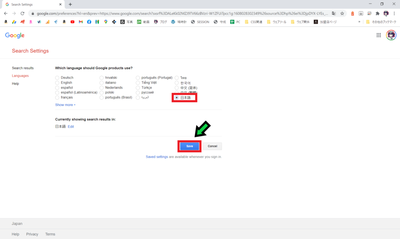400x239 pixels.
Task: Click the Edit link for search language
Action: point(71,127)
